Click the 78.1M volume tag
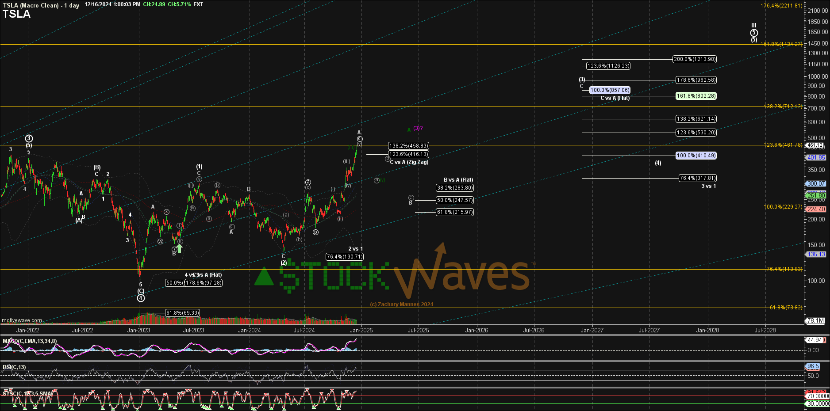Screen dimensions: 830x411 [x=815, y=321]
